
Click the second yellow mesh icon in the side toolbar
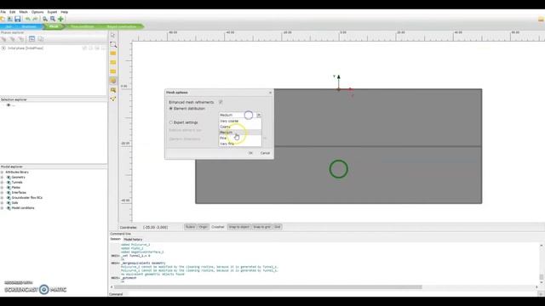(x=113, y=62)
